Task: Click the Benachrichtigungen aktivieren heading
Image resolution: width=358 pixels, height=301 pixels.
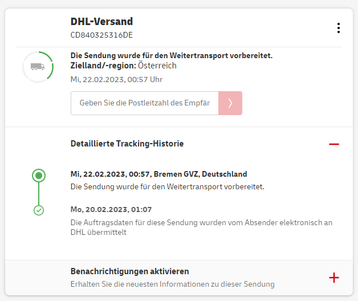Action: point(129,271)
